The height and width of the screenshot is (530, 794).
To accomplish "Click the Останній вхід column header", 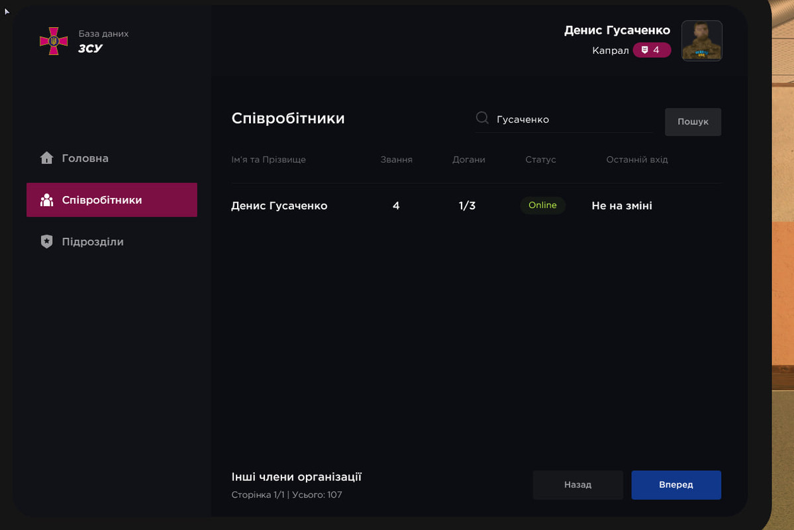I will (637, 160).
